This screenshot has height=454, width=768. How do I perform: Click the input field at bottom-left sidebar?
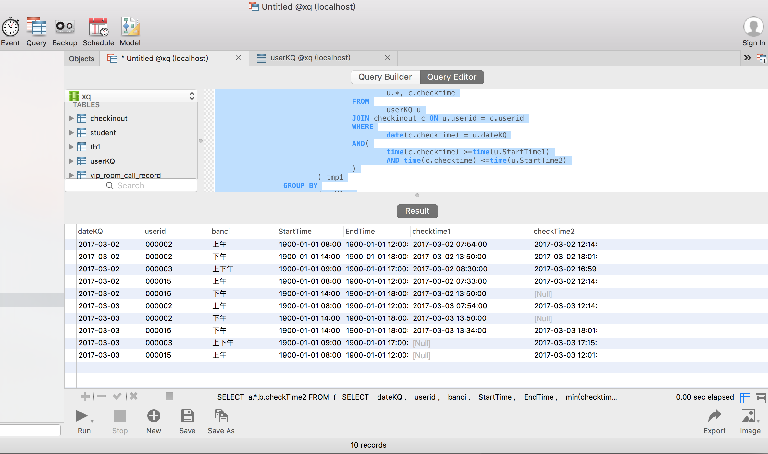[x=30, y=430]
